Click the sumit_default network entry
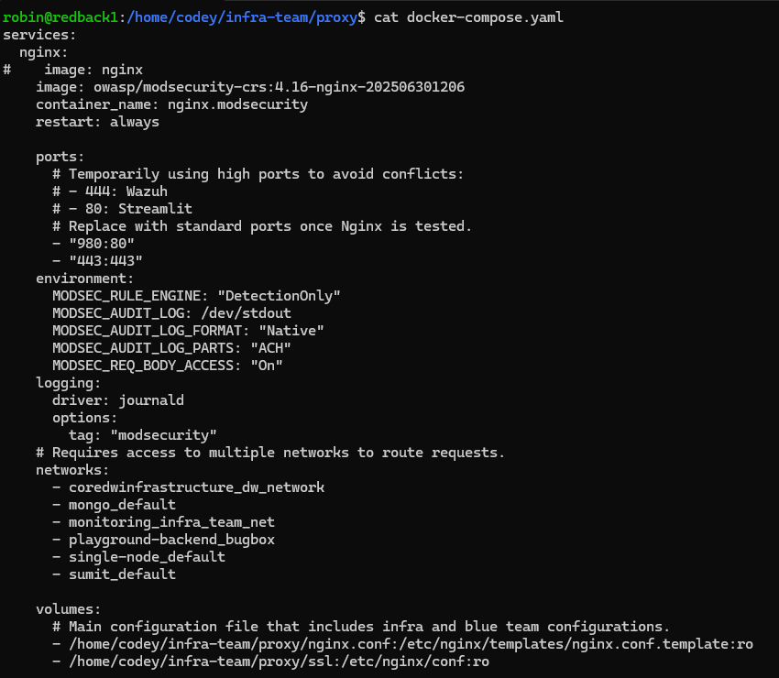 point(122,574)
